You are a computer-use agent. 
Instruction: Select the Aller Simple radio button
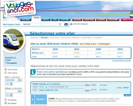click(x=6, y=69)
